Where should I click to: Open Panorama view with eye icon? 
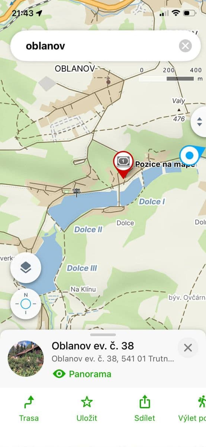(x=82, y=374)
